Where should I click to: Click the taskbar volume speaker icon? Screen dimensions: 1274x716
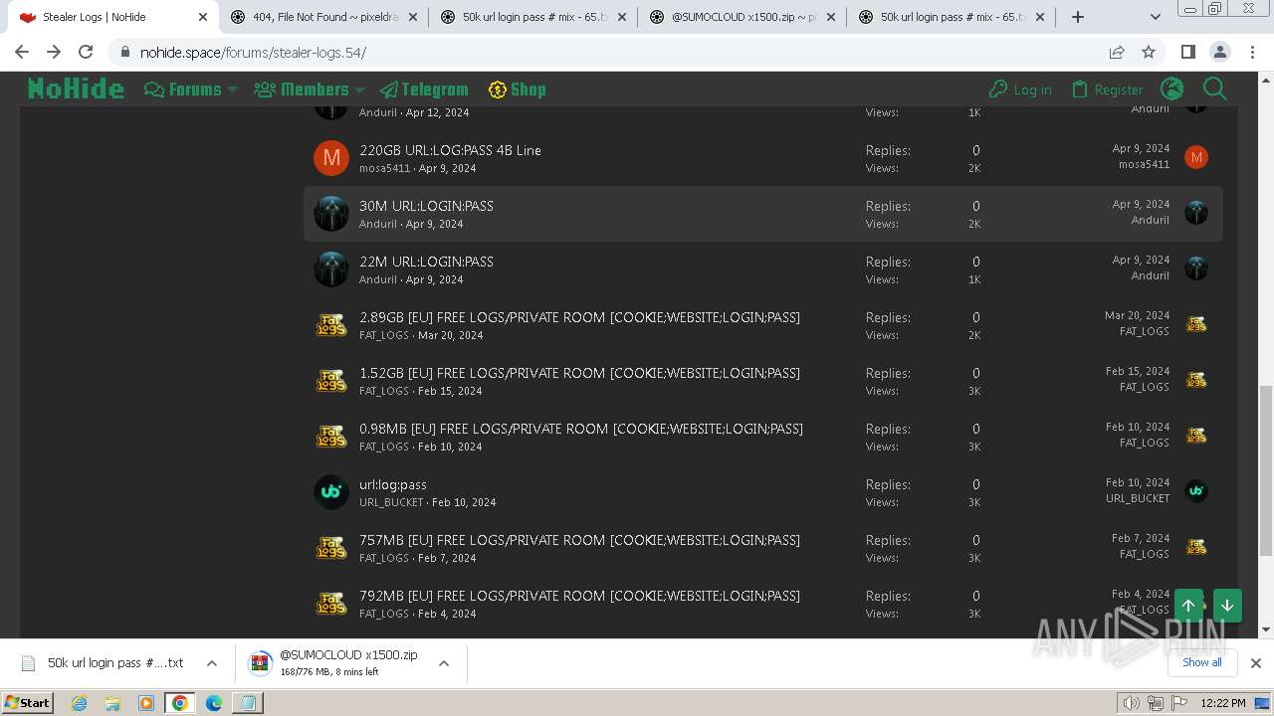[x=1131, y=703]
